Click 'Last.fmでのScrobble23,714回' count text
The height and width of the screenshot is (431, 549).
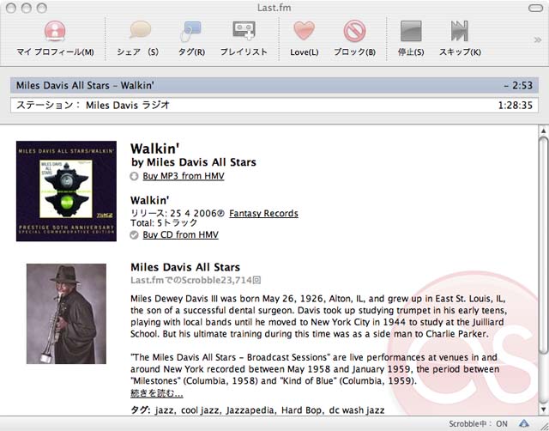point(196,281)
